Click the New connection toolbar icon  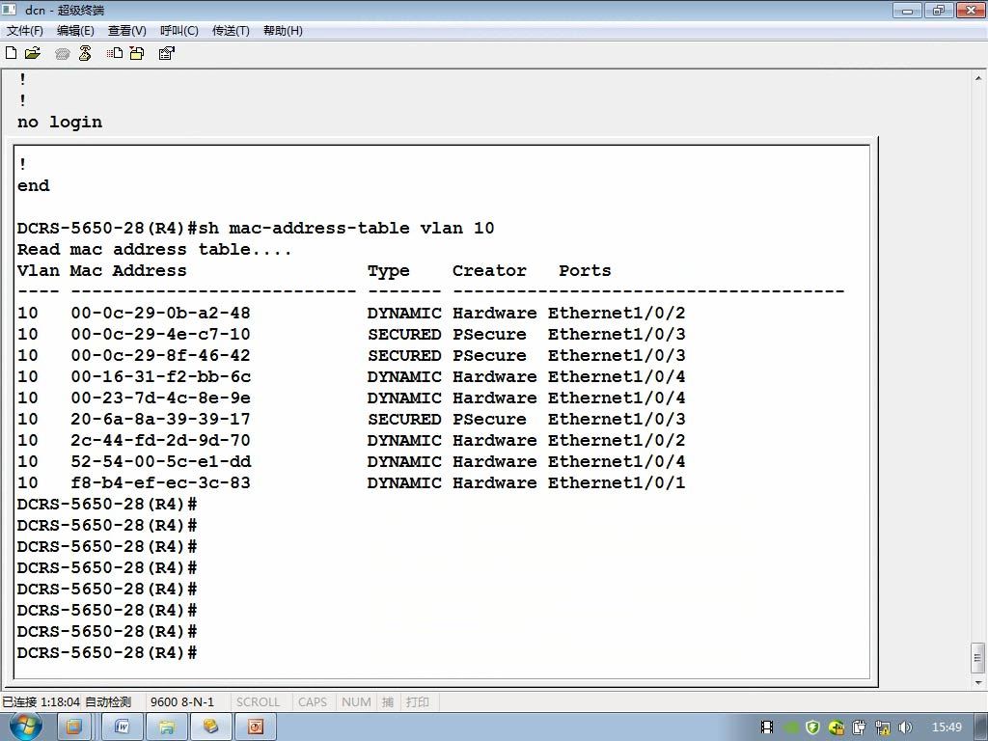pyautogui.click(x=11, y=53)
